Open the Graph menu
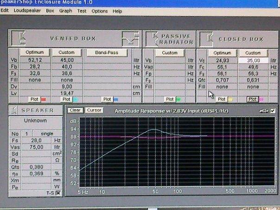 tap(65, 11)
